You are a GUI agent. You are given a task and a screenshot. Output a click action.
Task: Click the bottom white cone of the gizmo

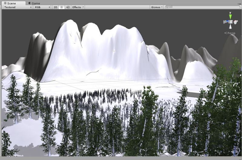tap(231, 27)
